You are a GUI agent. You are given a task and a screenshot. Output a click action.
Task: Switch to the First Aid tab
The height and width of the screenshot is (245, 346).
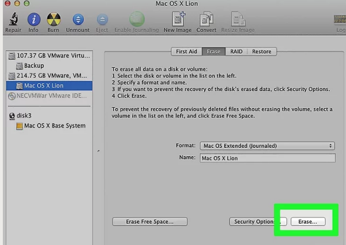pyautogui.click(x=186, y=51)
